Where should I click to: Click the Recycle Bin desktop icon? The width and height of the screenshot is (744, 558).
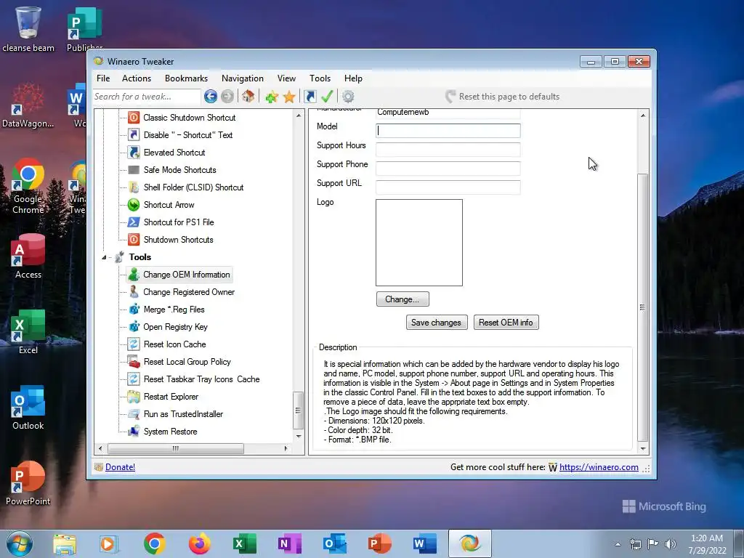click(28, 28)
